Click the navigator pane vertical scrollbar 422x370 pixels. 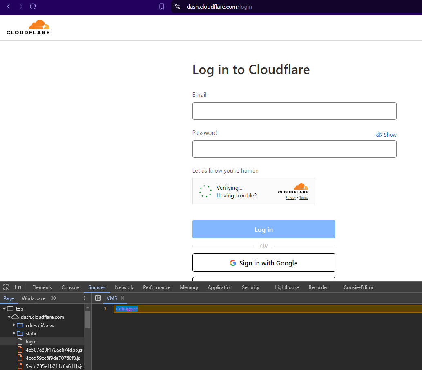[x=87, y=319]
